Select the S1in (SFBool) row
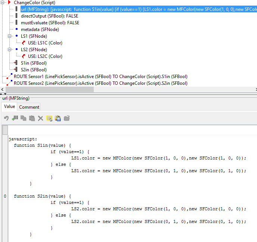 (34, 63)
